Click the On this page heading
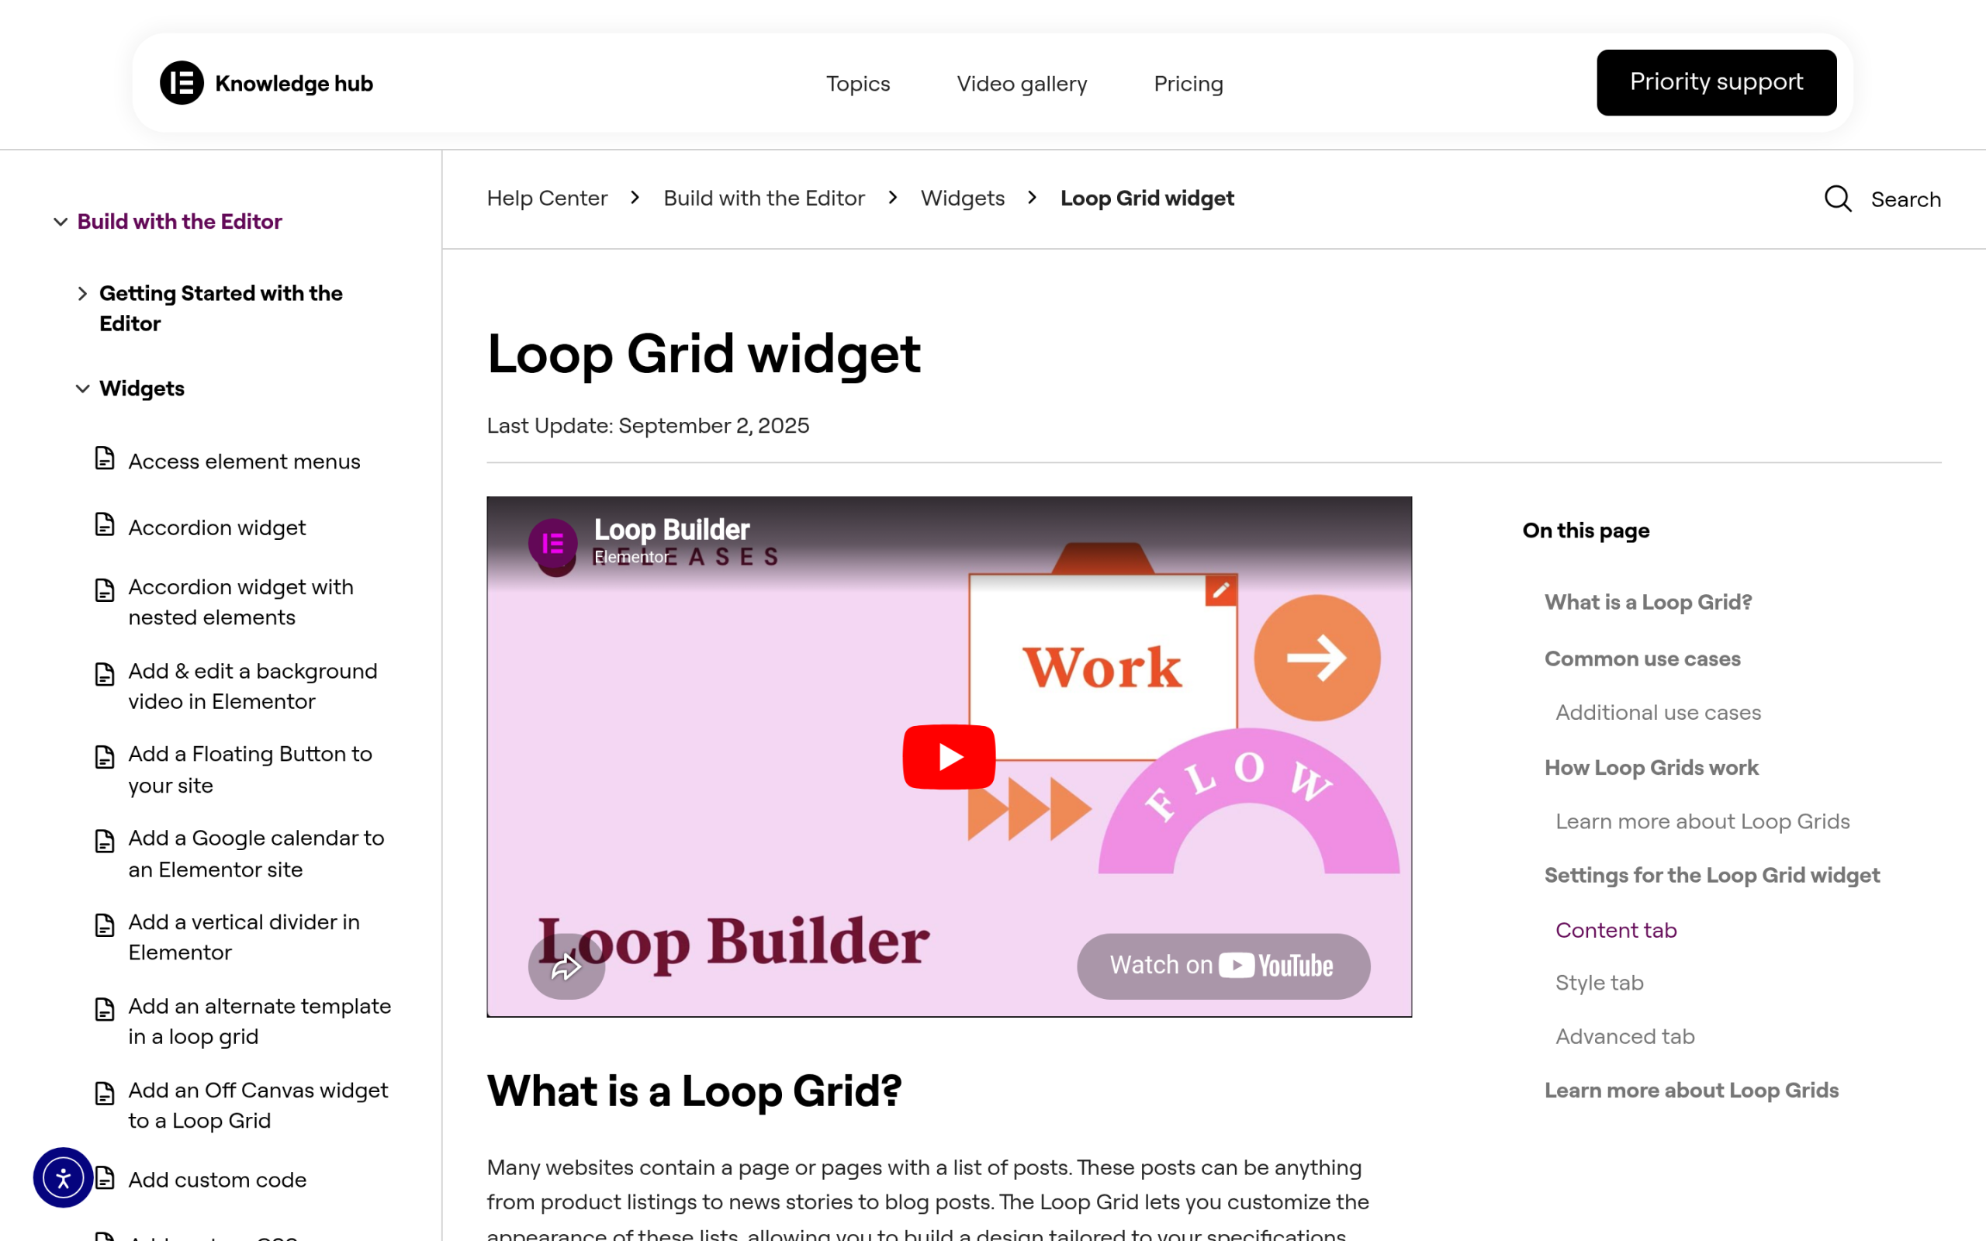 [x=1586, y=531]
